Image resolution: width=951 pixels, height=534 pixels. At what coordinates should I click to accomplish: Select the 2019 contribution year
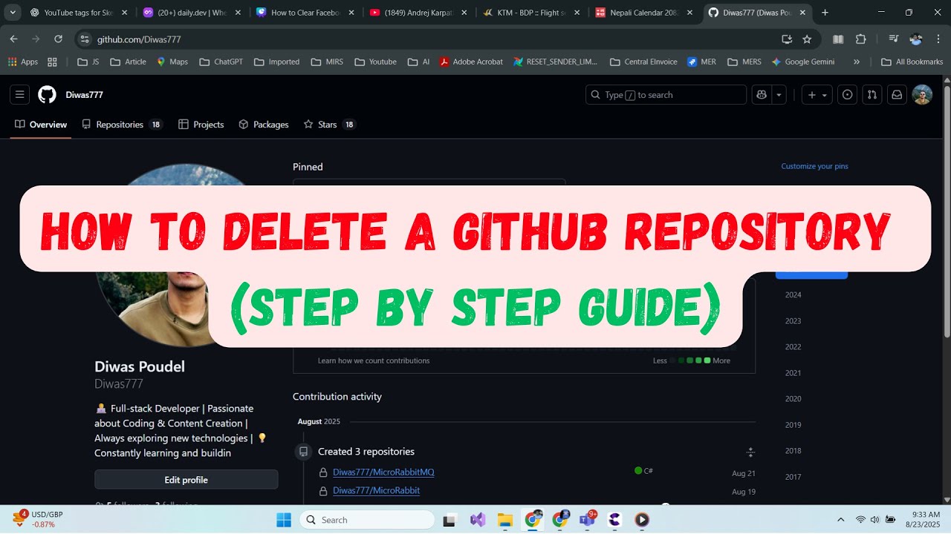(793, 424)
